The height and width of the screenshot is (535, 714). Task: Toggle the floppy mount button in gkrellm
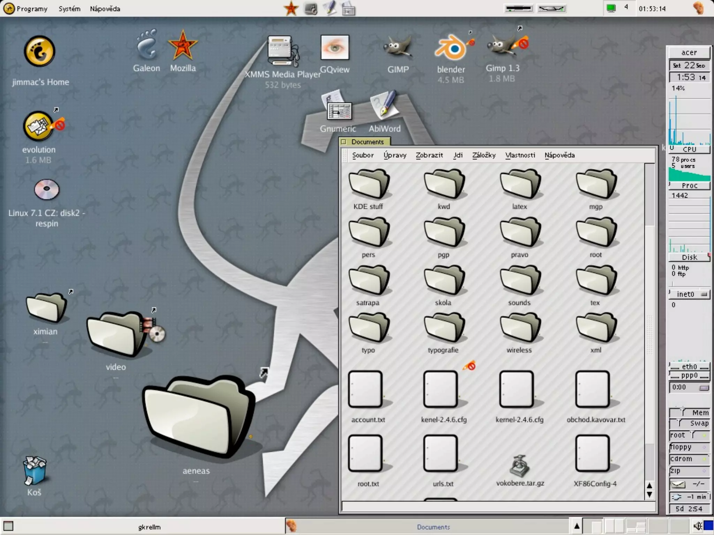click(x=704, y=447)
